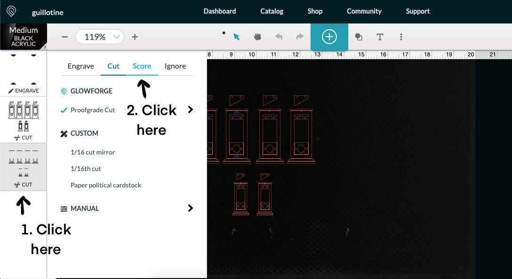Expand the Proofgrade Cut settings arrow
Image resolution: width=512 pixels, height=279 pixels.
(x=190, y=109)
